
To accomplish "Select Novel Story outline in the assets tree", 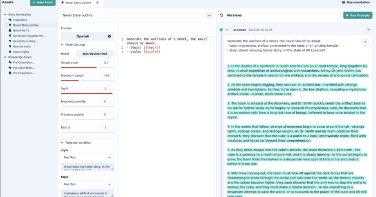I will point(26,25).
